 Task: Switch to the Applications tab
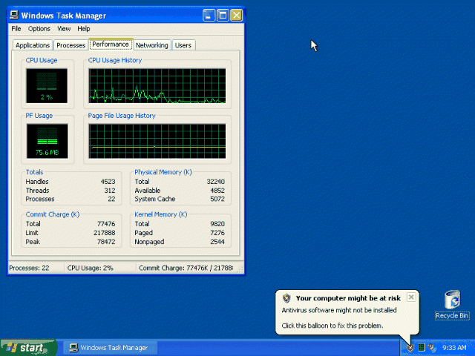click(x=33, y=45)
